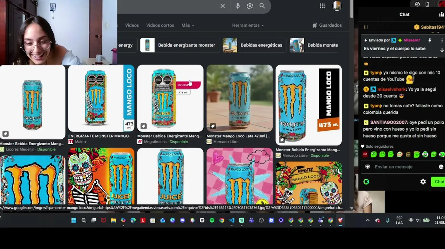Open the chat viewers list icon

coord(442,15)
